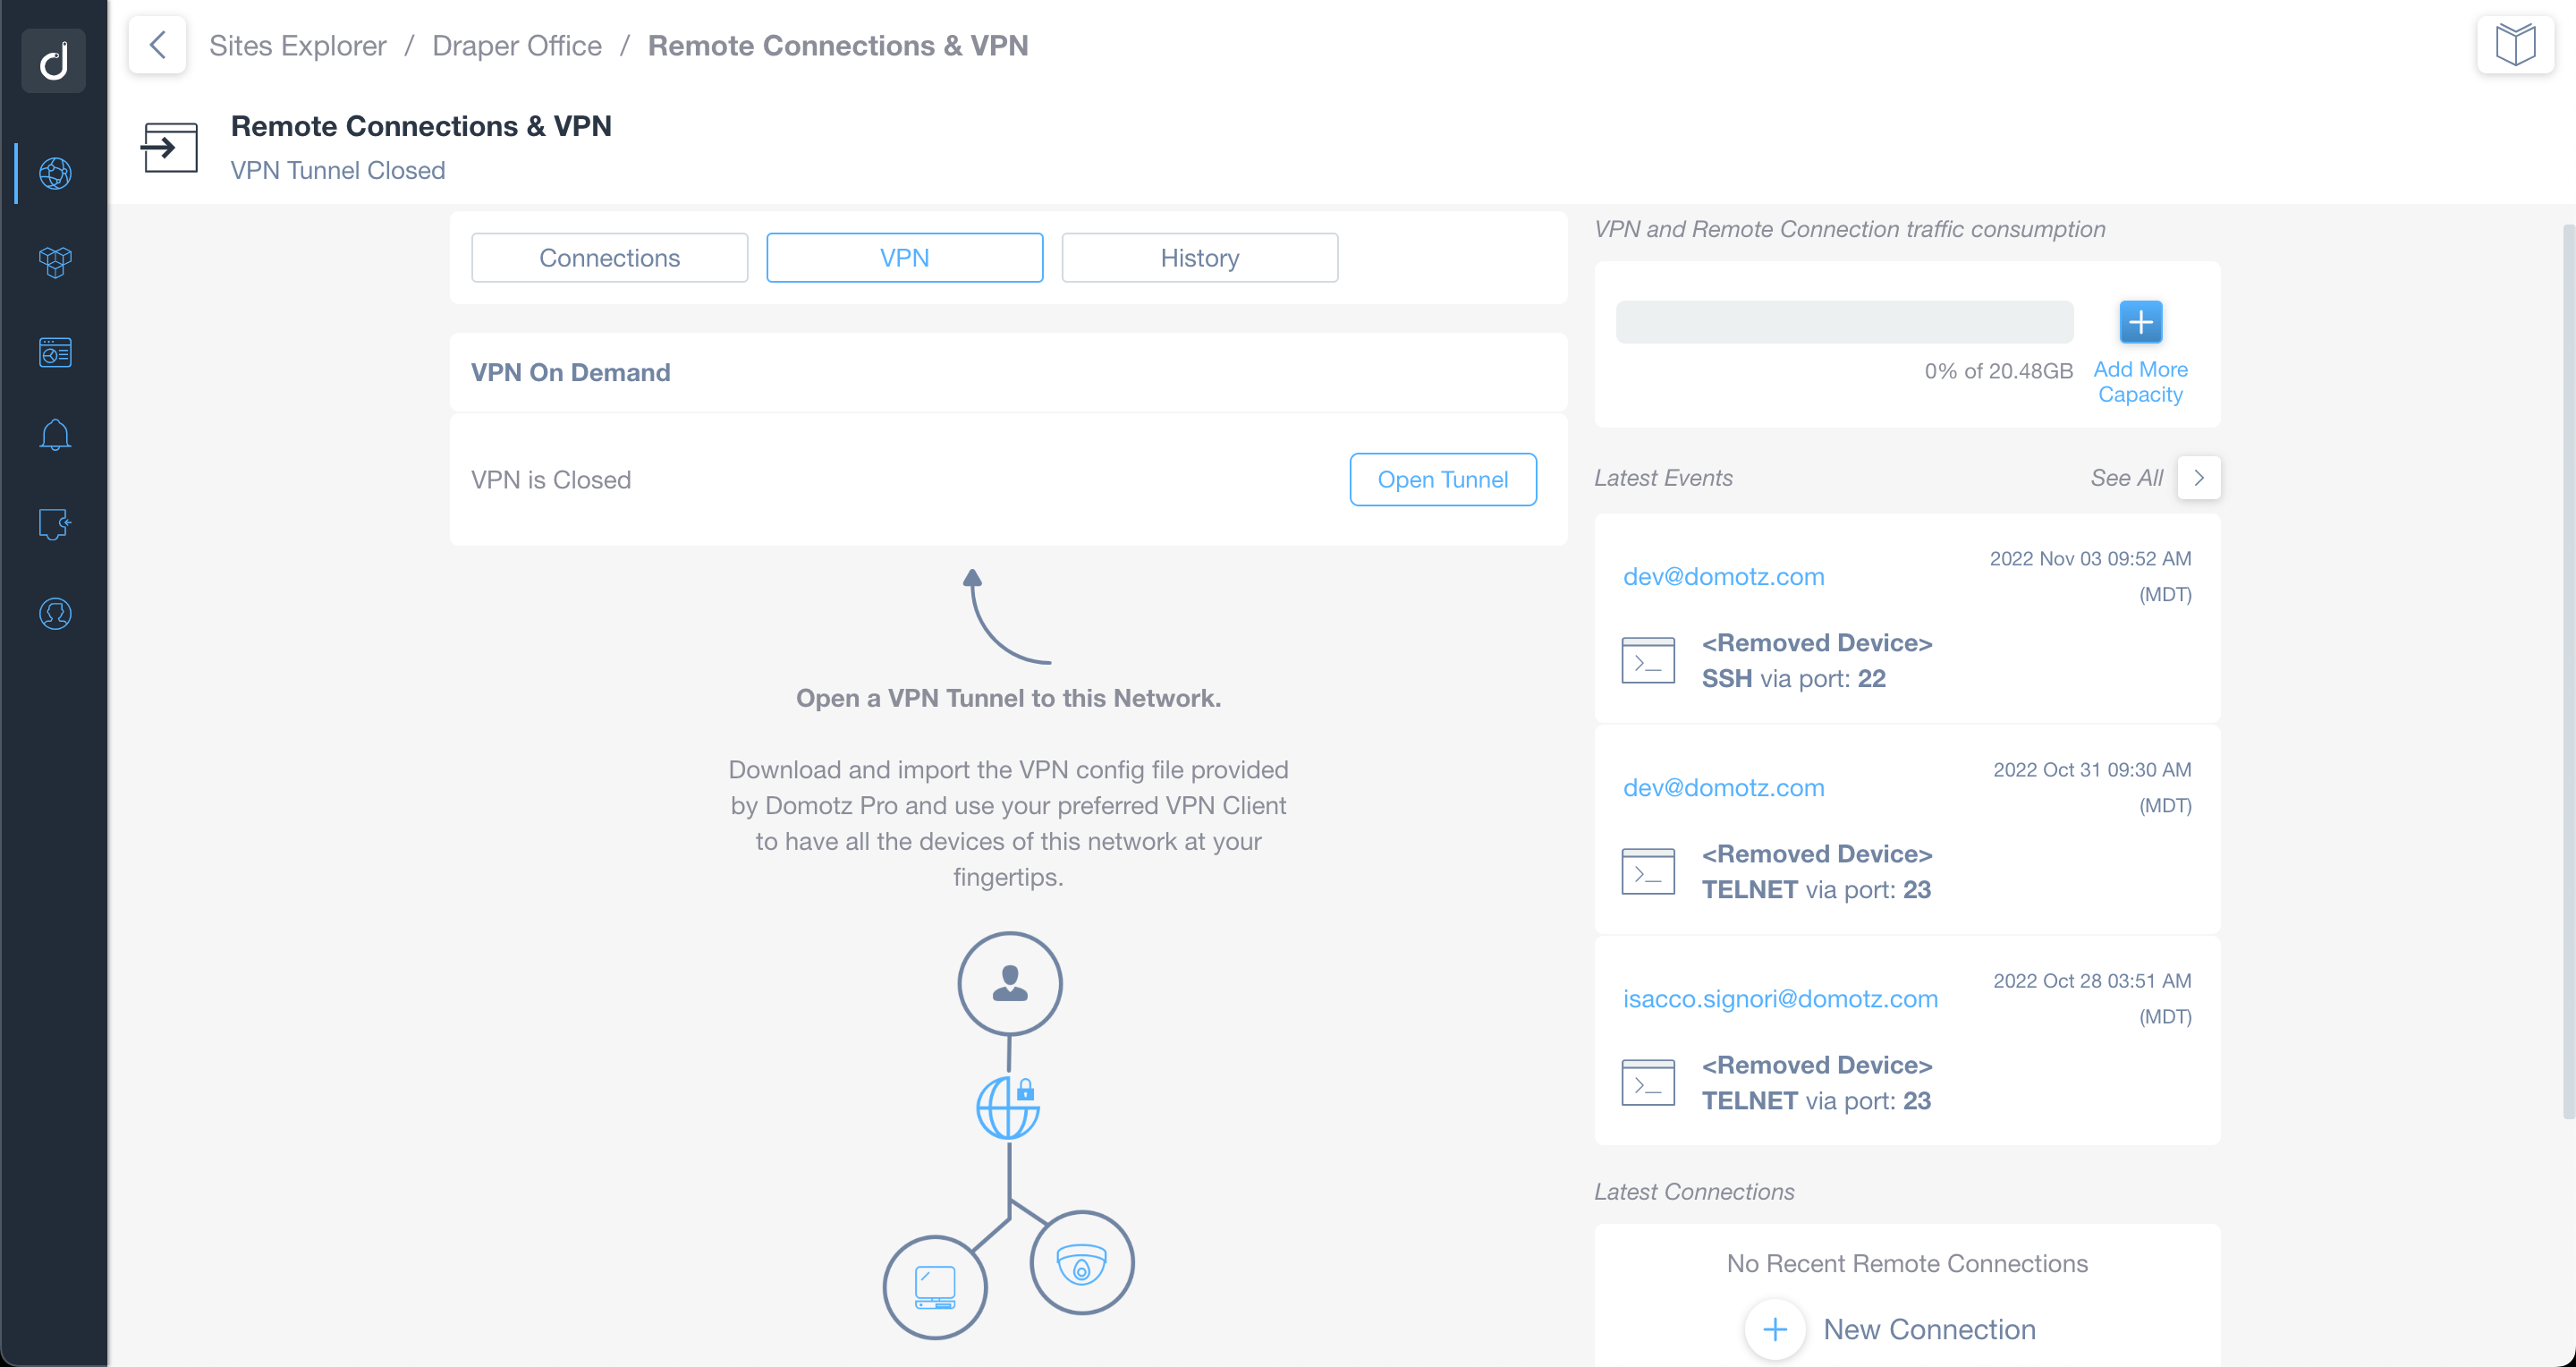Click terminal icon for Oct 31 TELNET event
Image resolution: width=2576 pixels, height=1367 pixels.
1648,872
